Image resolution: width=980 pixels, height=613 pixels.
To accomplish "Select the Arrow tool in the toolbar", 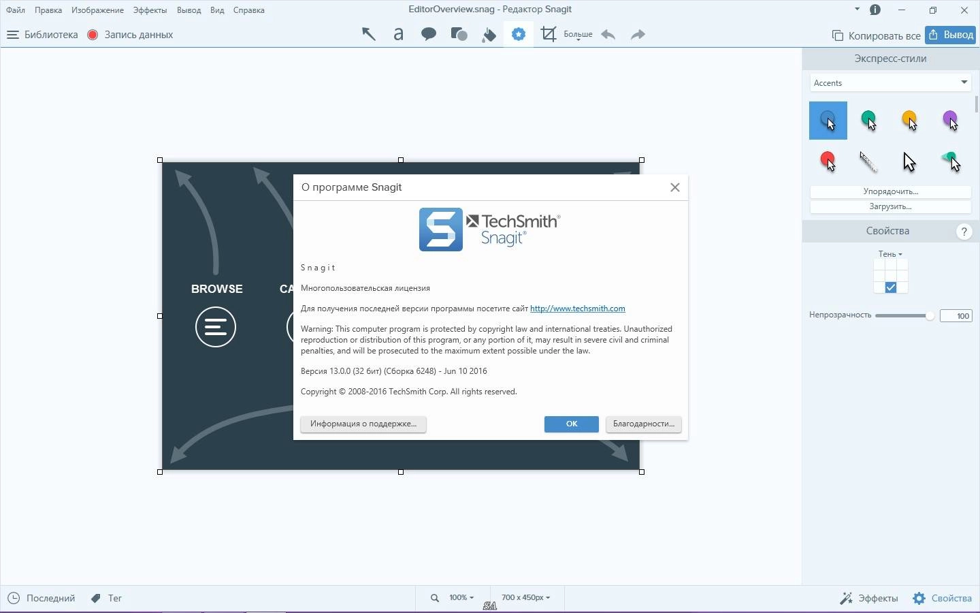I will pyautogui.click(x=368, y=34).
